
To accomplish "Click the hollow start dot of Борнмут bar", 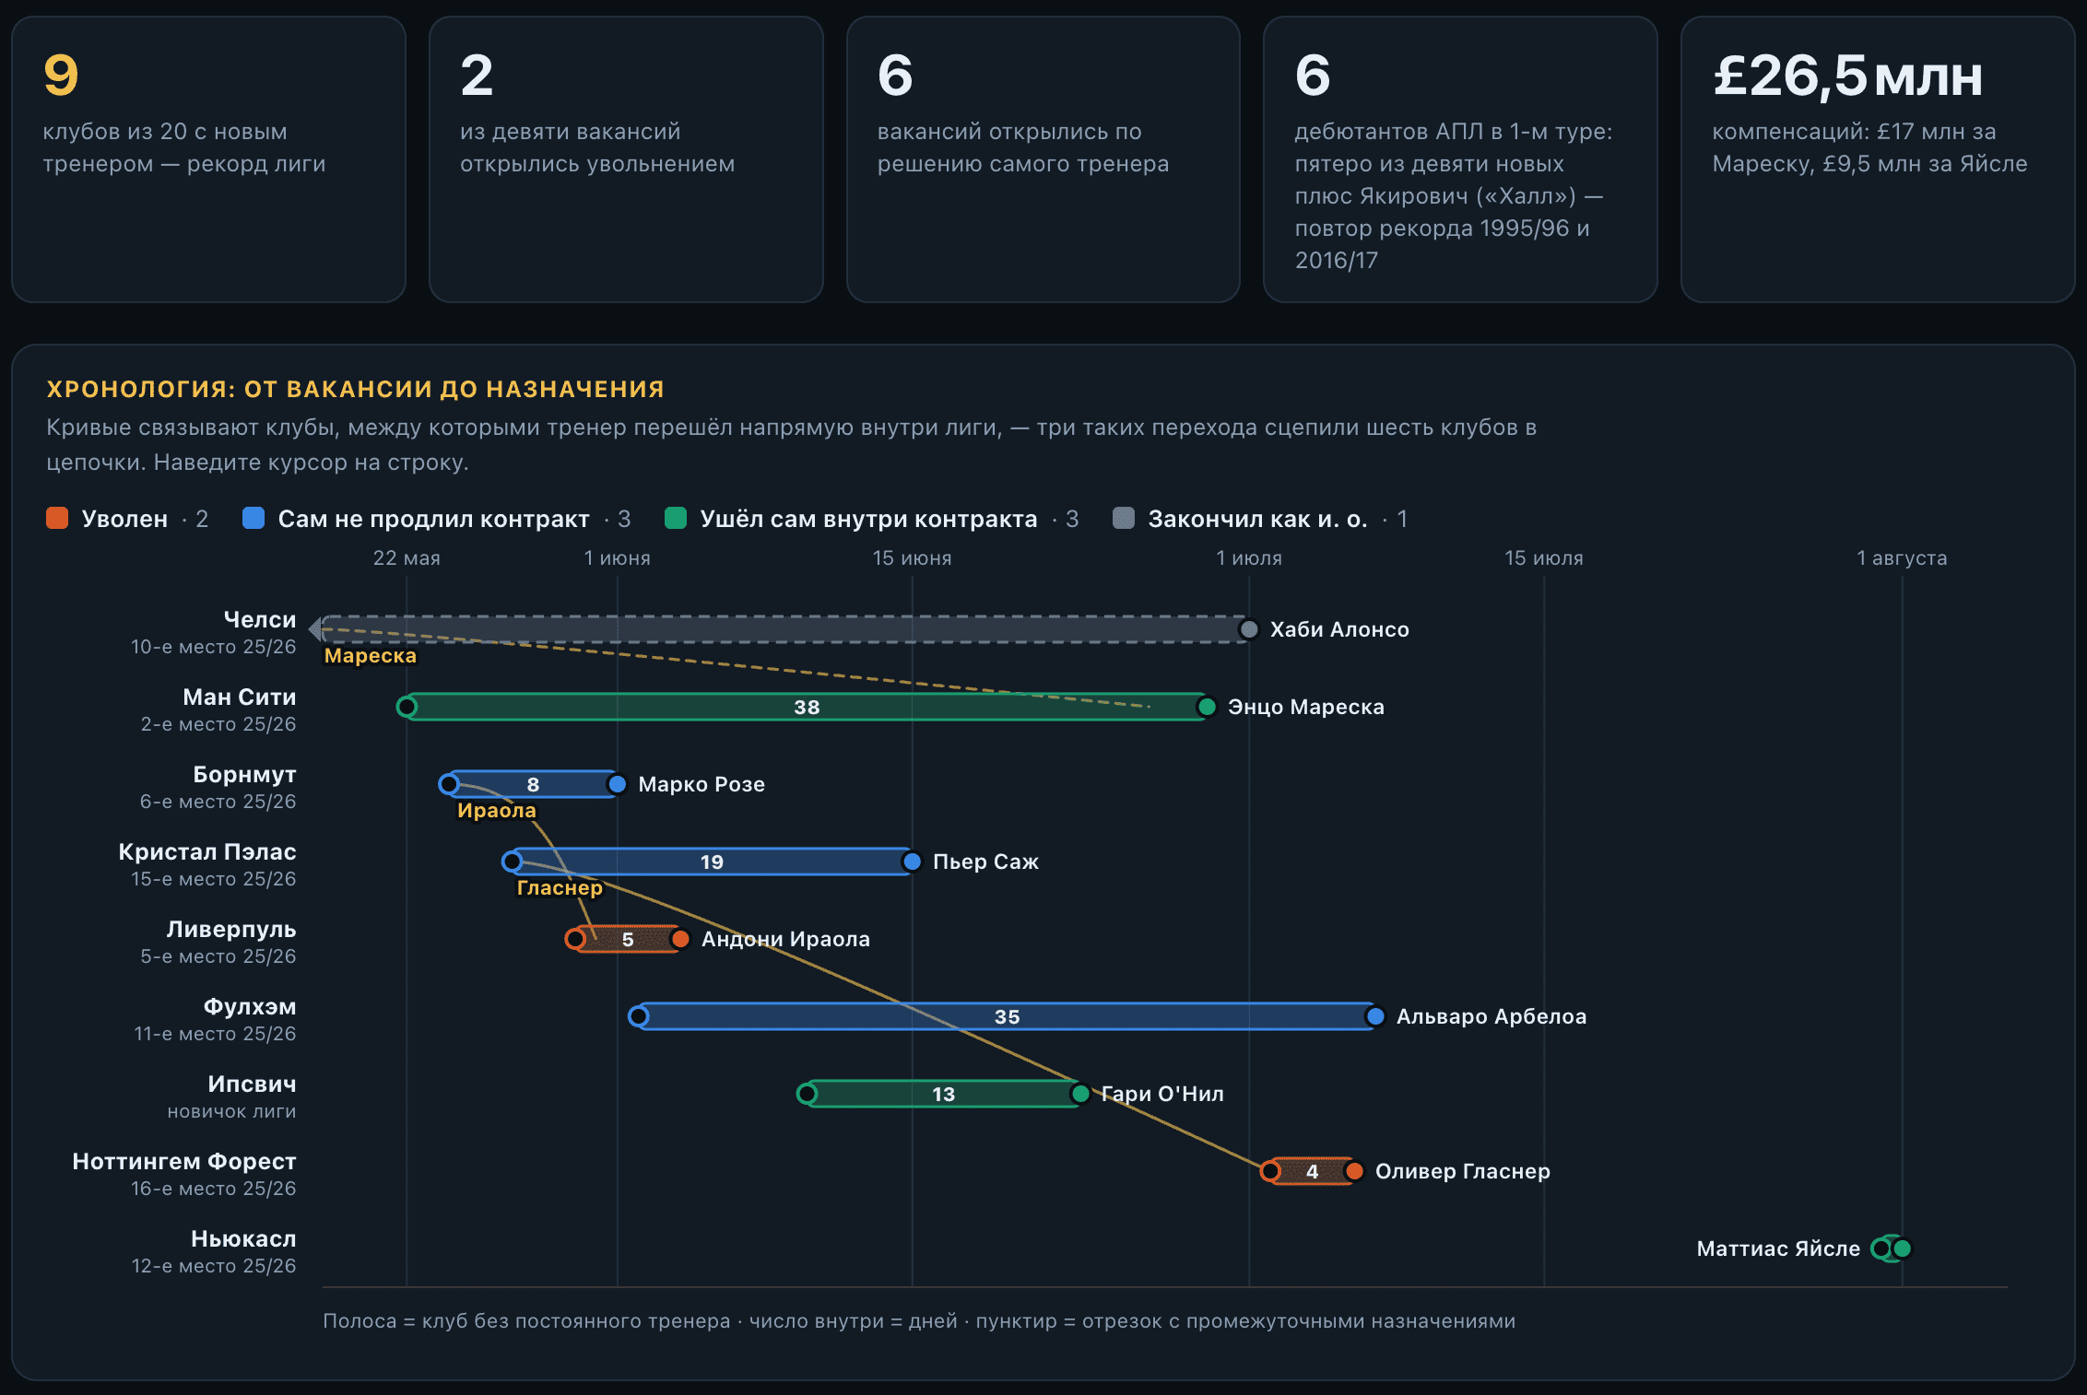I will click(x=449, y=784).
